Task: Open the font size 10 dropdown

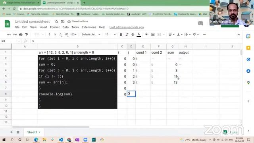Action: point(110,35)
